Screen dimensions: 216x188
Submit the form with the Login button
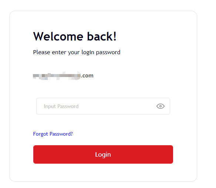[103, 154]
